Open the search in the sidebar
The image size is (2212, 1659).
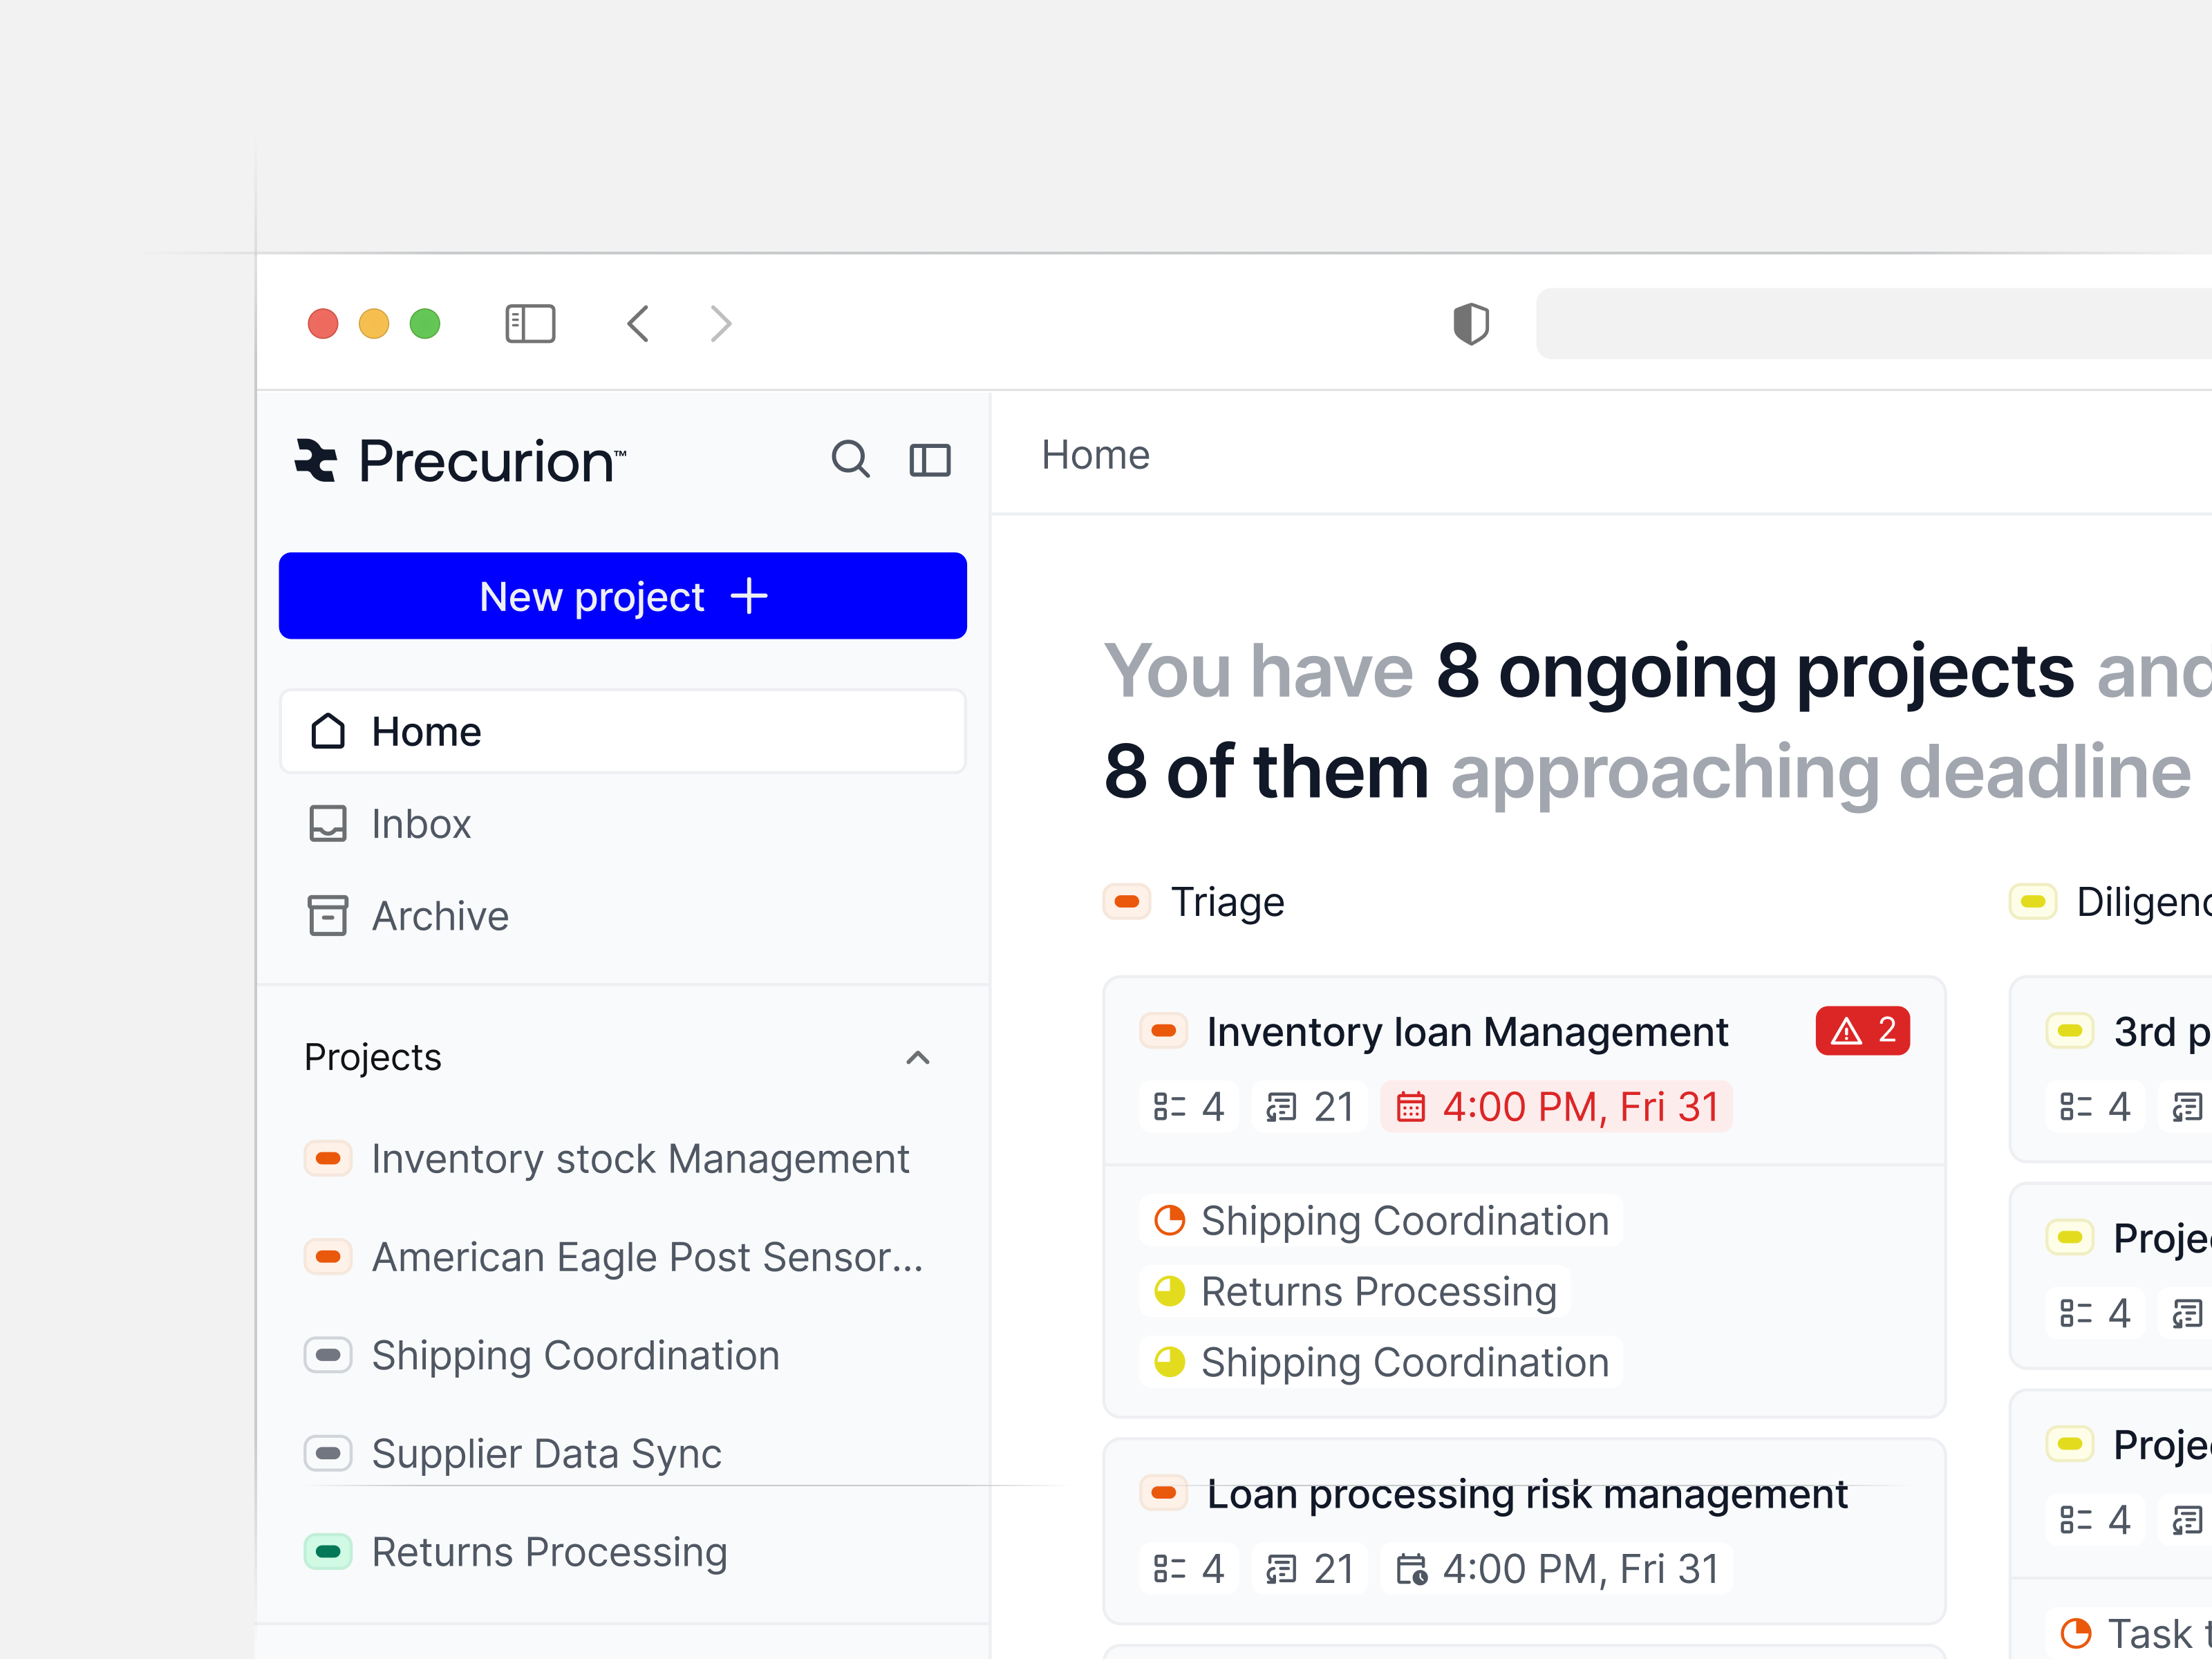849,460
